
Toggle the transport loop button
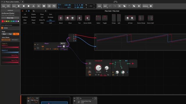[91, 6]
